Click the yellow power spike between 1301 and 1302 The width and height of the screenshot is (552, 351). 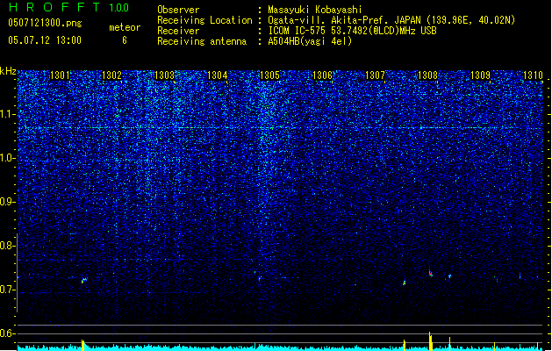pos(83,345)
